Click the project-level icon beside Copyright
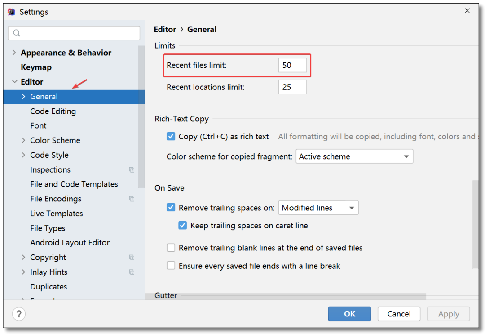Viewport: 485px width, 334px height. pos(132,257)
